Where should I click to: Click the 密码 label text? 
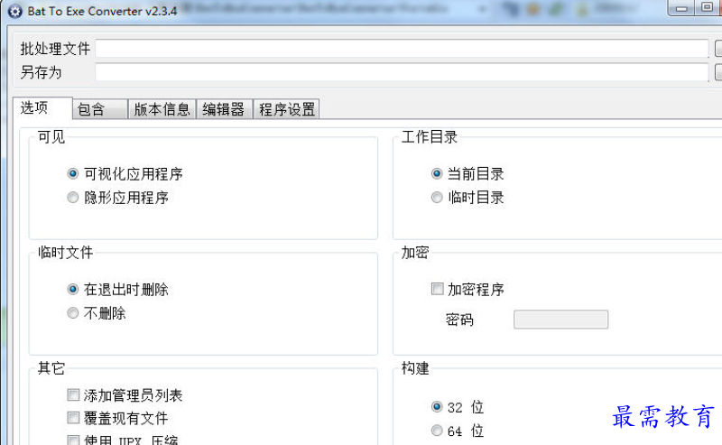tap(459, 320)
